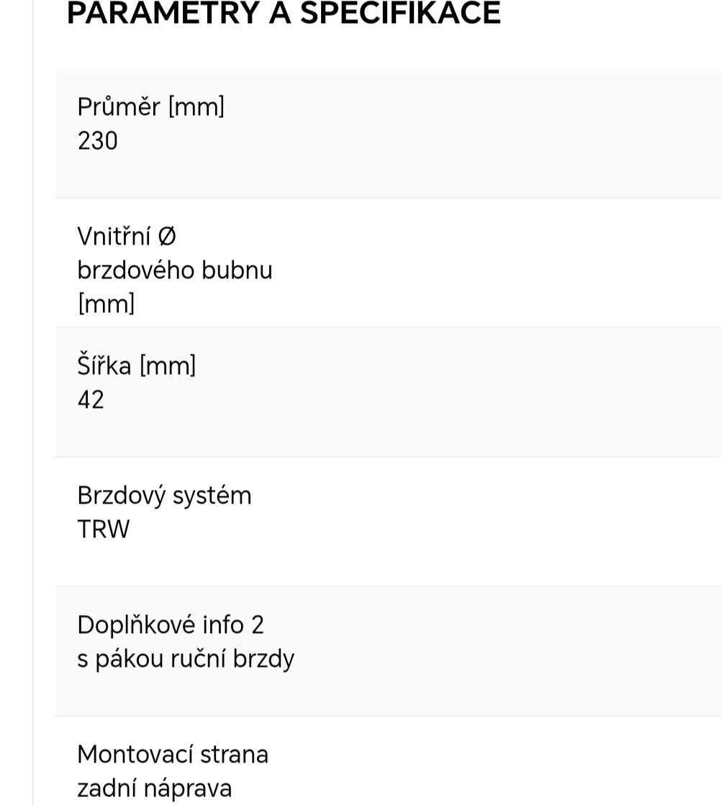Tap the Vnitřní Ø label text
Image resolution: width=727 pixels, height=805 pixels.
click(x=127, y=236)
